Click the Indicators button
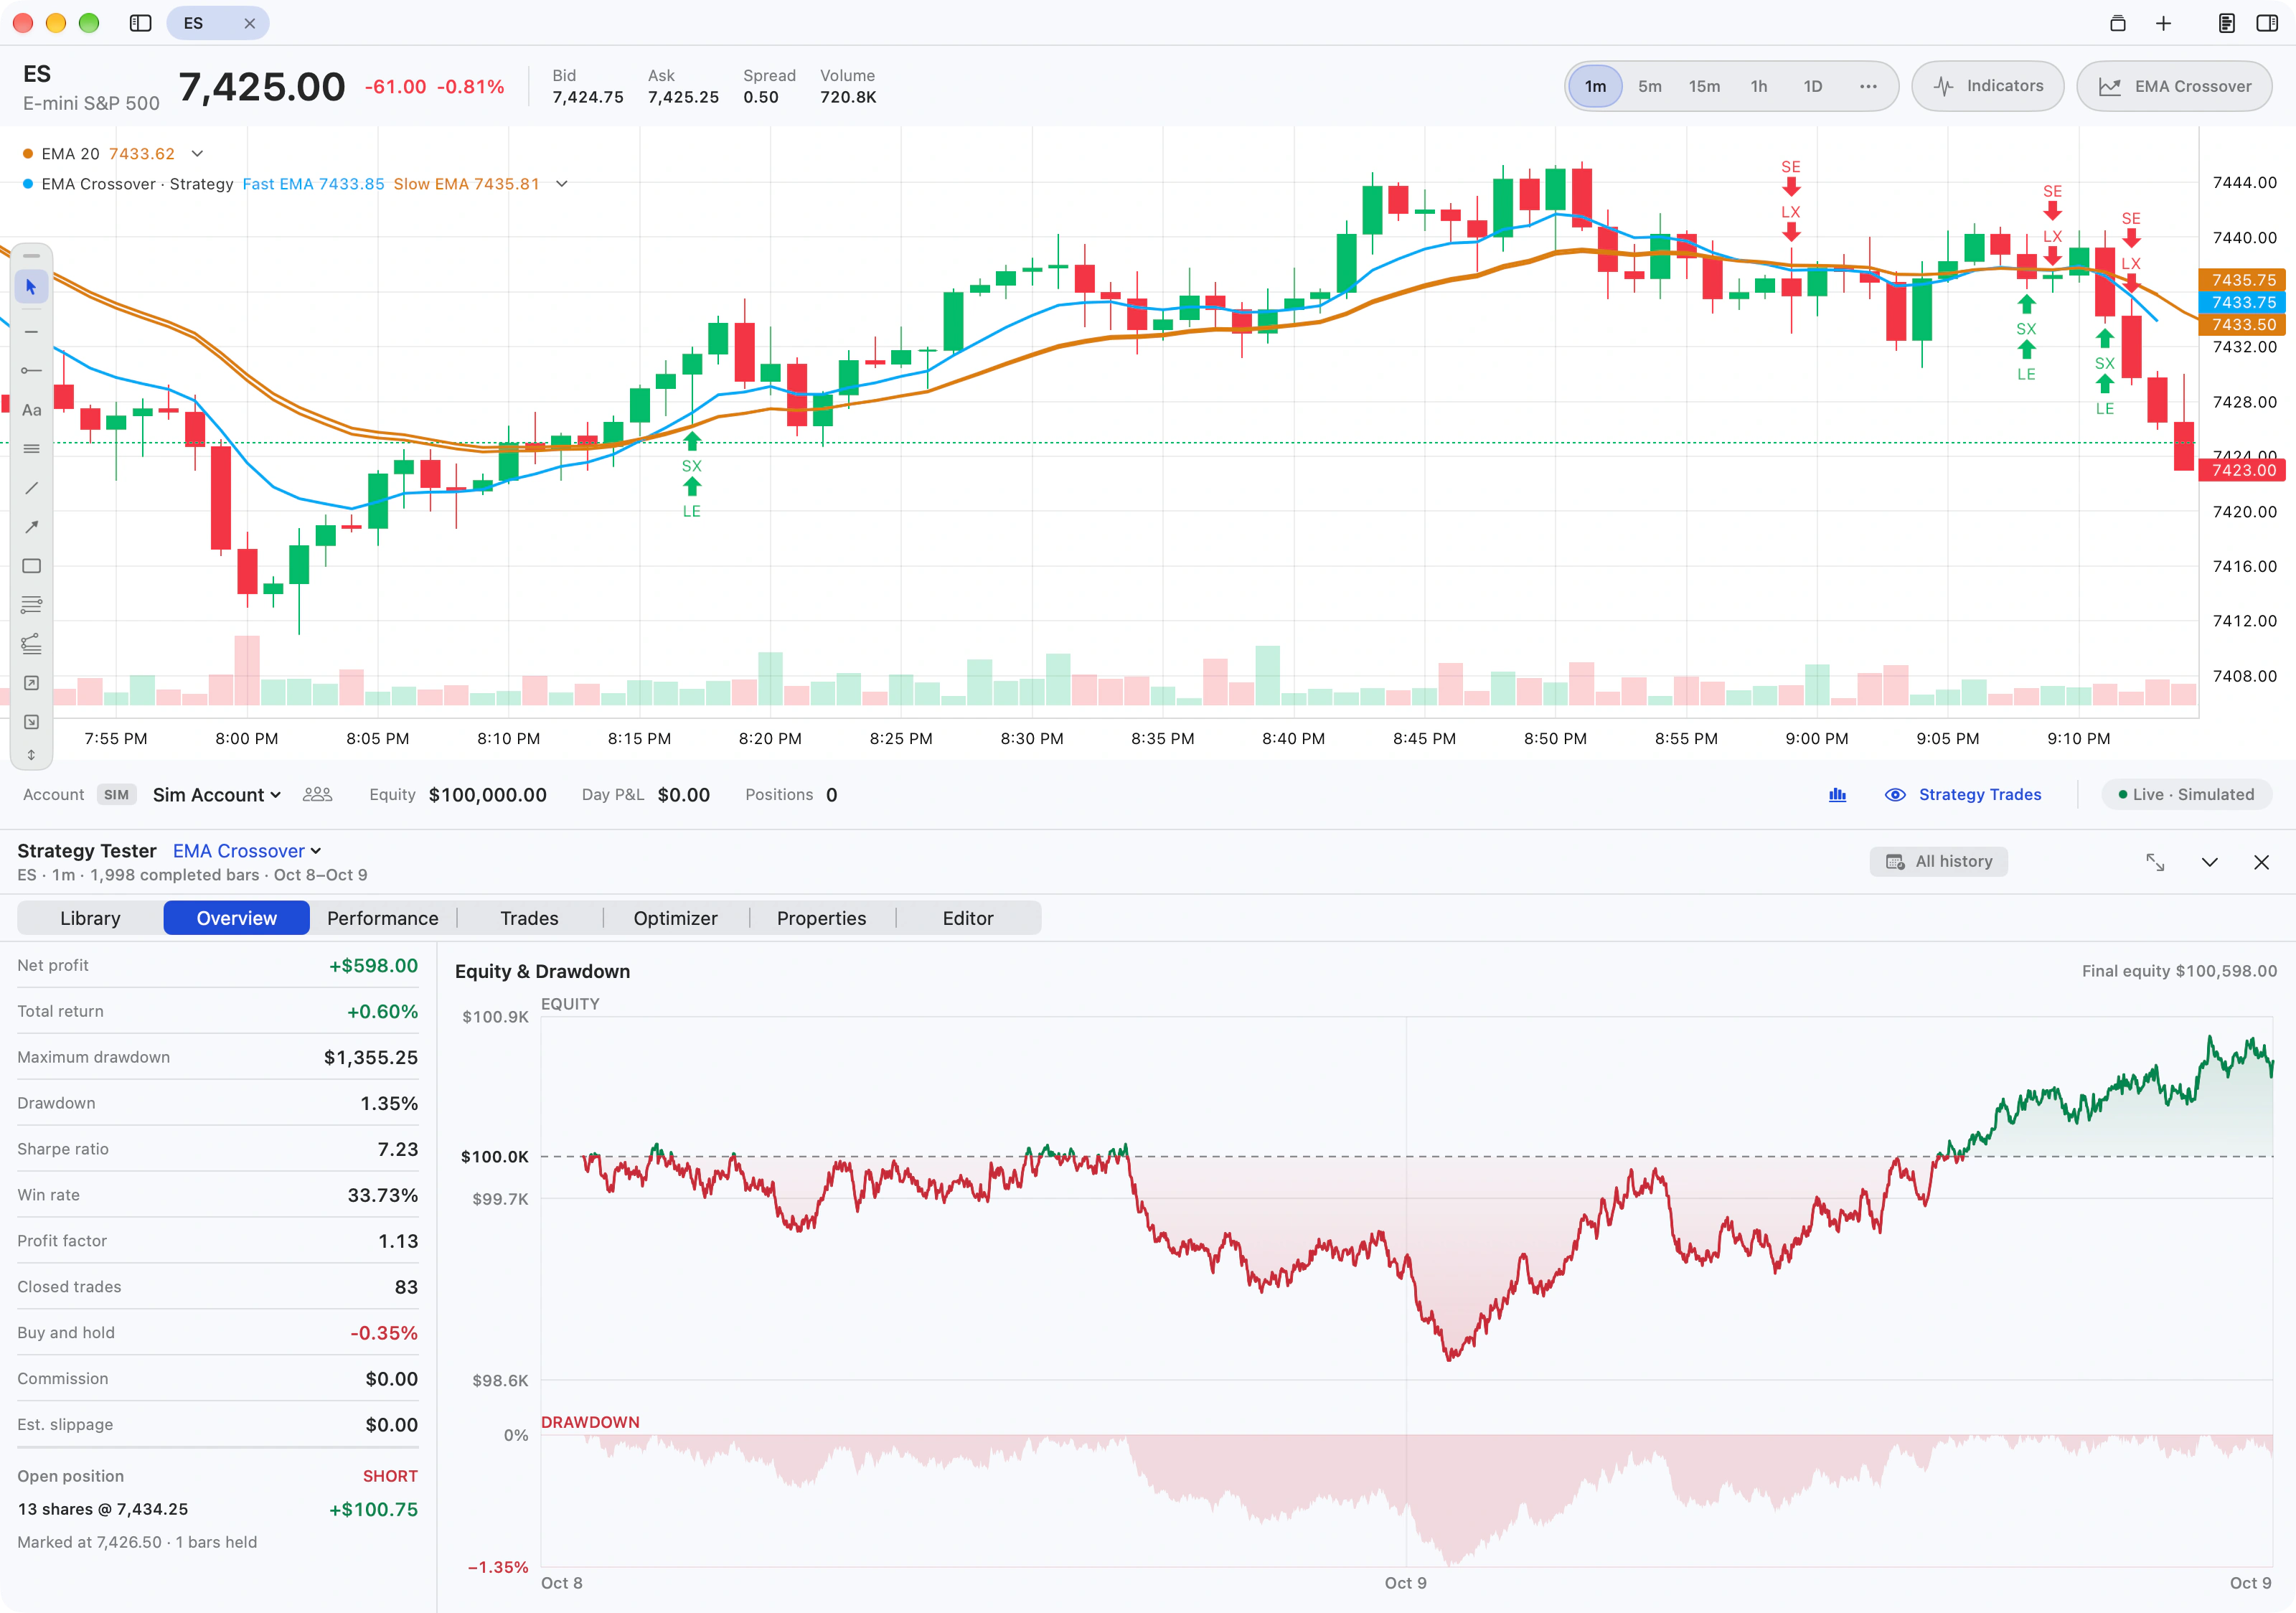 tap(1988, 86)
